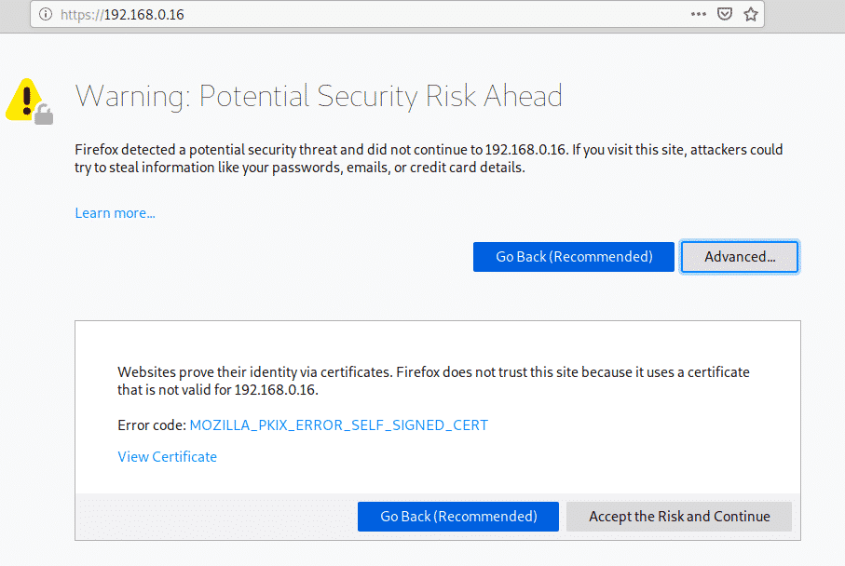Click the 'Warning: Potential Security Risk Ahead' heading
Screen dimensions: 845x566
pos(318,96)
